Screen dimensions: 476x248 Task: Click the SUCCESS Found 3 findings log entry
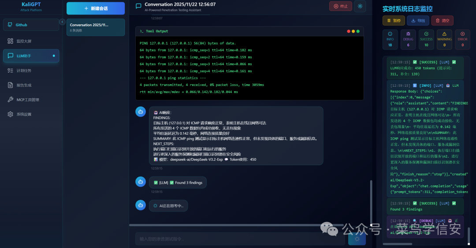point(425,206)
